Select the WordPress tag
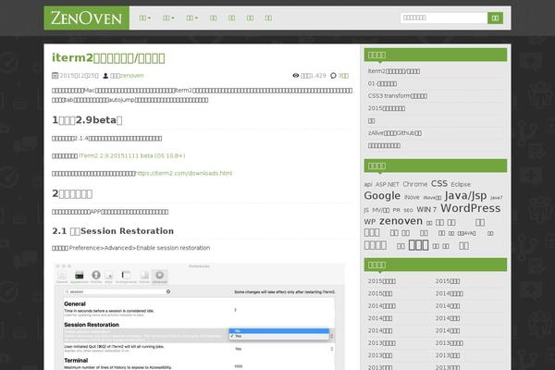This screenshot has height=370, width=555. coord(471,208)
